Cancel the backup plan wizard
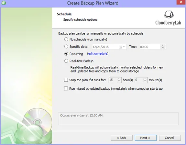The height and width of the screenshot is (145, 186). pos(170,138)
